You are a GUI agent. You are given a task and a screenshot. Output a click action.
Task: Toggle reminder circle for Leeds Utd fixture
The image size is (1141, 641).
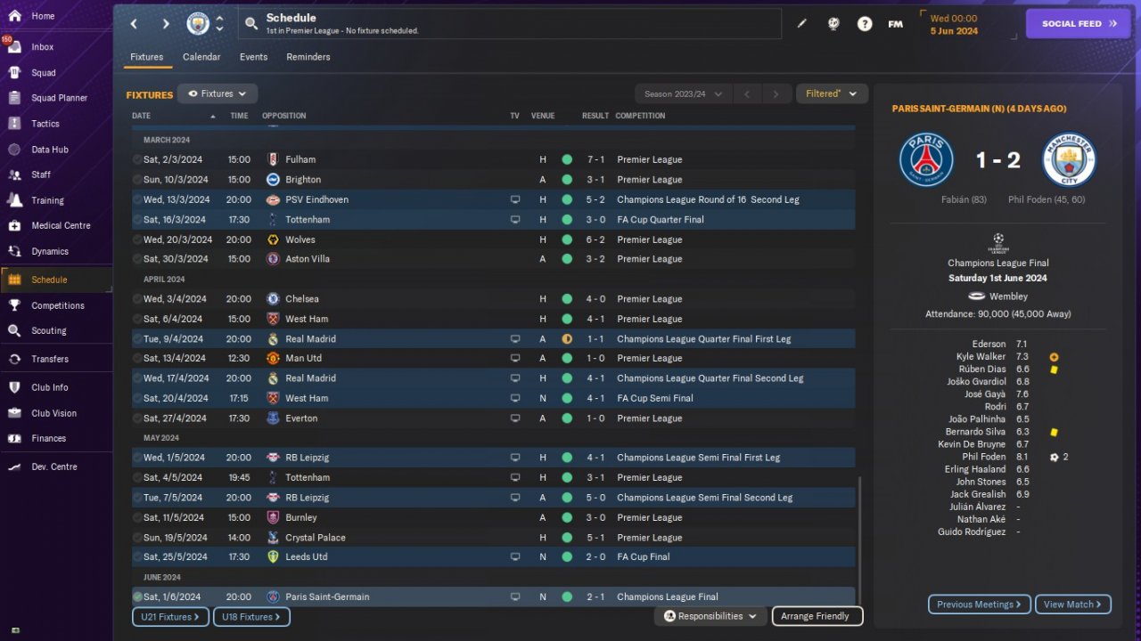pos(137,557)
